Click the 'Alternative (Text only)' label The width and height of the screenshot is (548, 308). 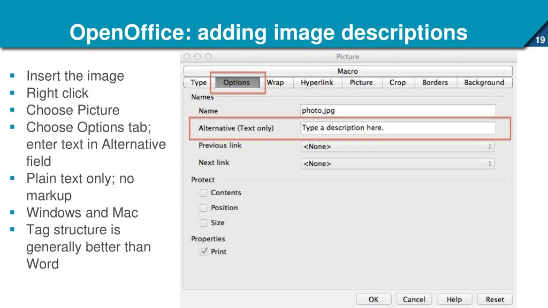[x=236, y=128]
